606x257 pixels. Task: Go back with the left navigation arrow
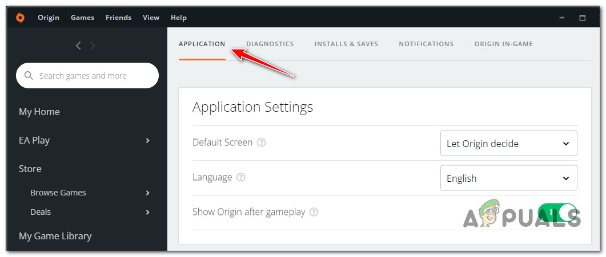(x=78, y=46)
